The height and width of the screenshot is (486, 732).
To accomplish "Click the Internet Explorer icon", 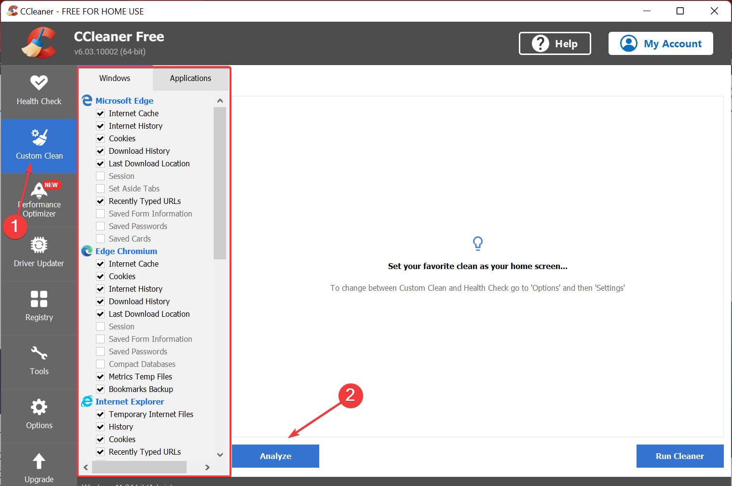I will [x=87, y=401].
